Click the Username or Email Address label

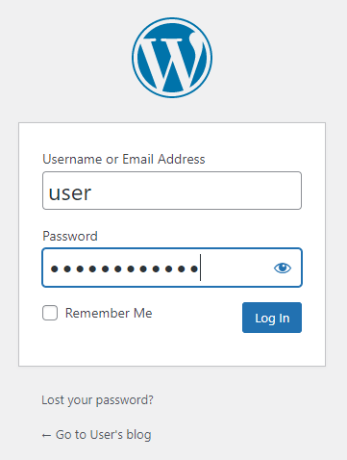(x=124, y=159)
